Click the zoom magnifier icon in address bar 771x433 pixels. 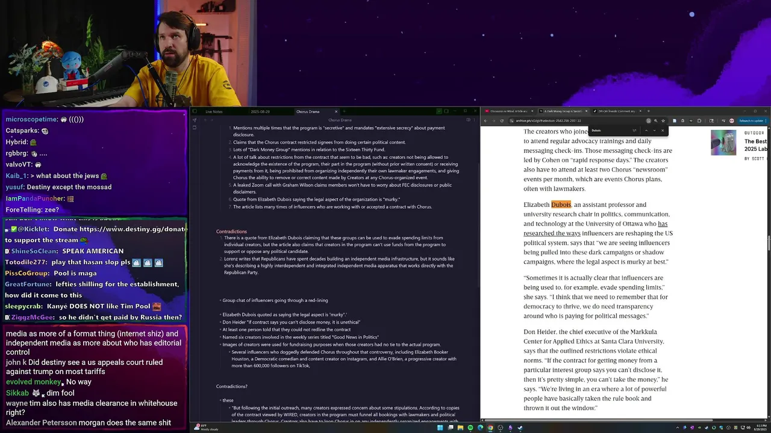click(x=655, y=121)
